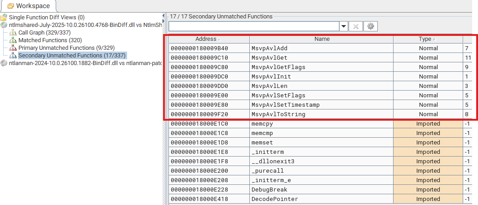Click the Single Function Diff Views folder icon
This screenshot has width=478, height=205.
pos(4,17)
